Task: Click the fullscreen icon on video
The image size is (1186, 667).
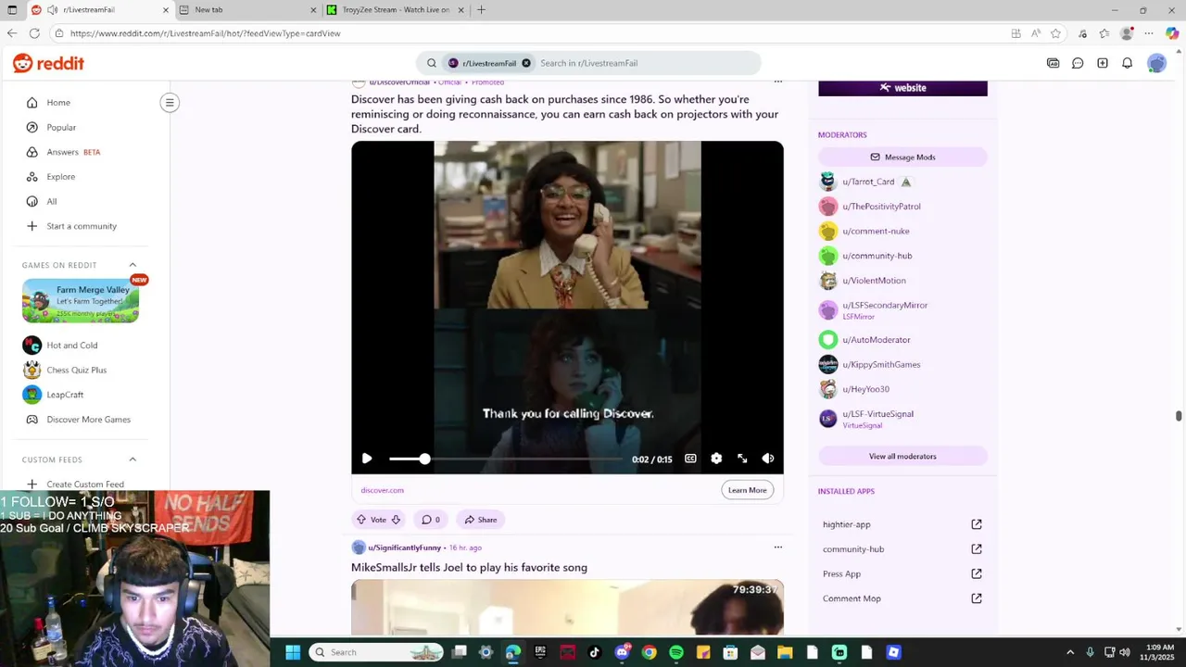Action: pyautogui.click(x=742, y=459)
